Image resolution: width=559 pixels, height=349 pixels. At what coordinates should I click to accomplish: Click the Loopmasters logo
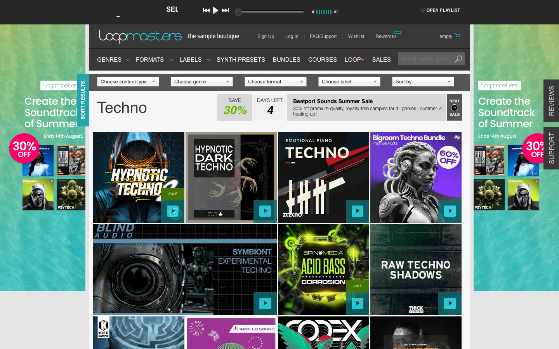[140, 36]
